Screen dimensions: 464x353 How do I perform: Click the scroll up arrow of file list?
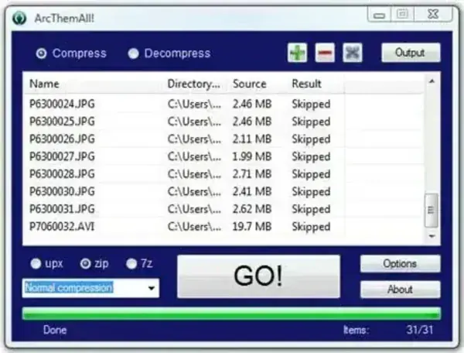(432, 81)
